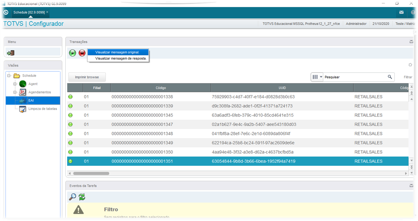Click into the Pesquisar search field
Viewport: 418px width, 221px height.
tap(354, 77)
